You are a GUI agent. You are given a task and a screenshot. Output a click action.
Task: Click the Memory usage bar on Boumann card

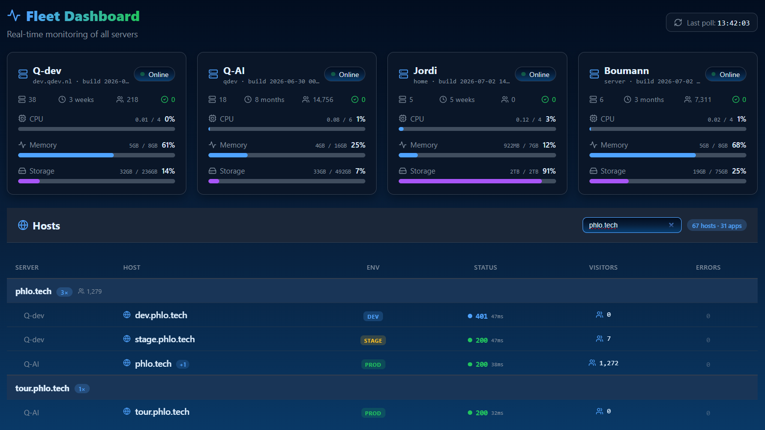(668, 155)
